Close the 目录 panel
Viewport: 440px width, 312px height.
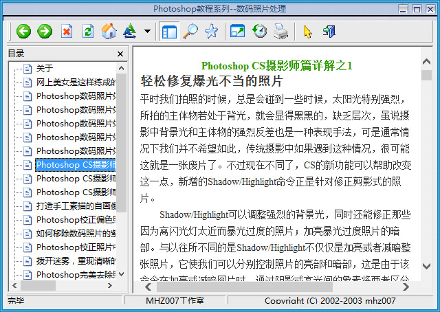[x=120, y=54]
